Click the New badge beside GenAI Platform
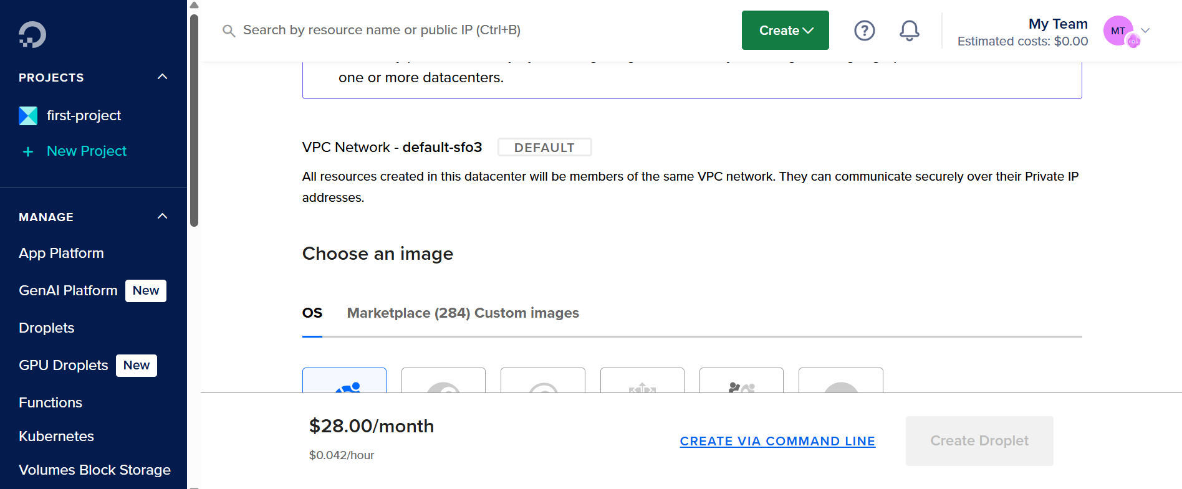The width and height of the screenshot is (1182, 489). (x=146, y=291)
